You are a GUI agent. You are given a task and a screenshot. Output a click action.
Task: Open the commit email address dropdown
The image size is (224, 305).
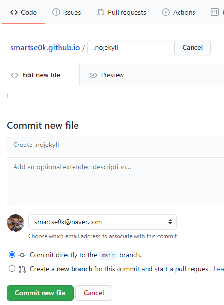point(103,222)
